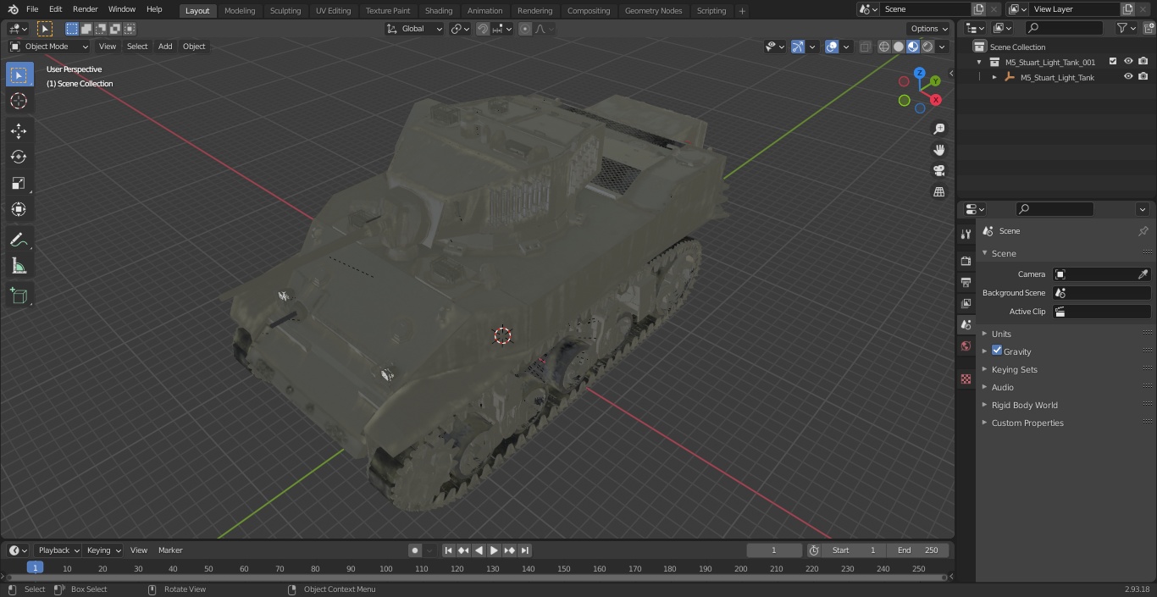1157x597 pixels.
Task: Switch to rendered viewport shading
Action: point(927,47)
